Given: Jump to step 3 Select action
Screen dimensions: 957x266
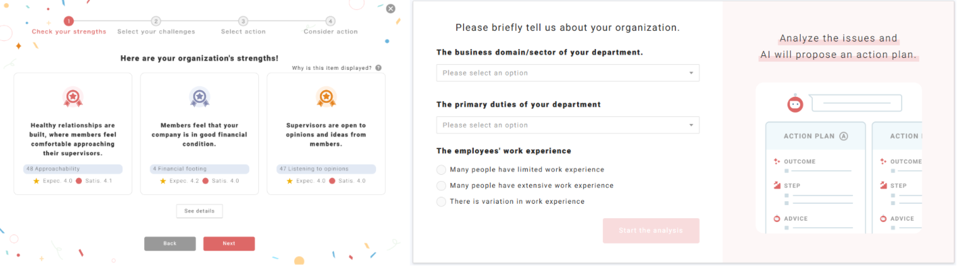Looking at the screenshot, I should [x=243, y=21].
